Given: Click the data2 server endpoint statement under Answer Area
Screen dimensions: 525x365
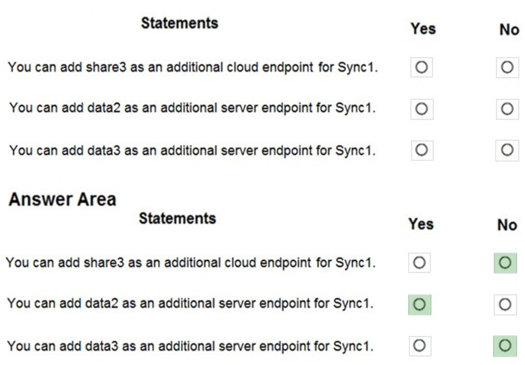Looking at the screenshot, I should [190, 304].
